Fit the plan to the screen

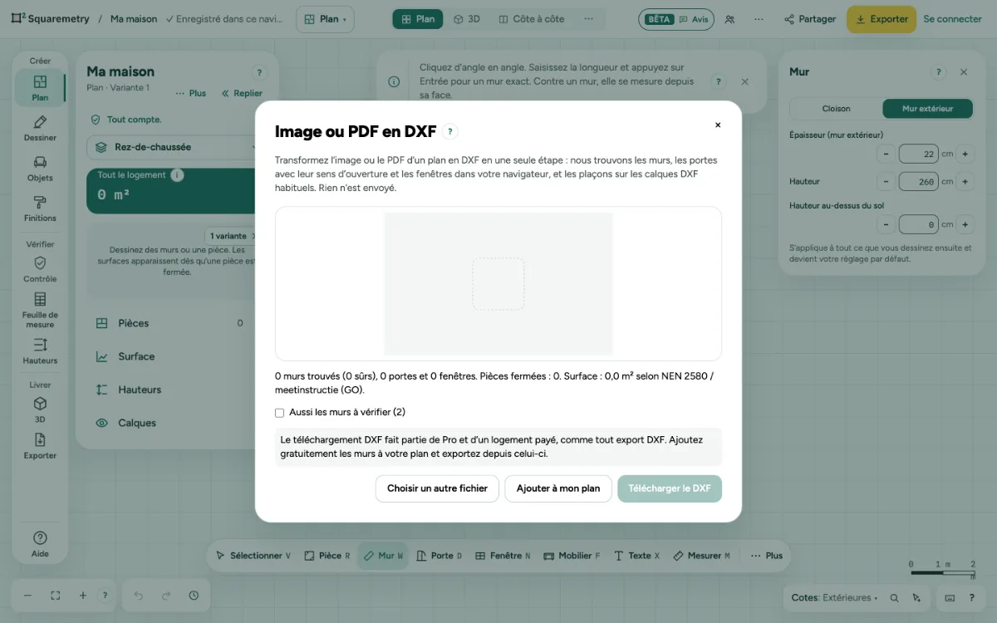[56, 596]
